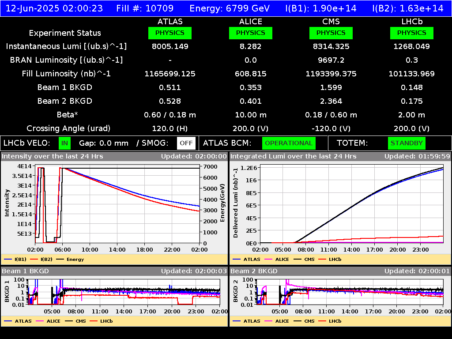Select CMS Beam 2 BKGD value 2.364
The height and width of the screenshot is (339, 452).
pyautogui.click(x=331, y=101)
